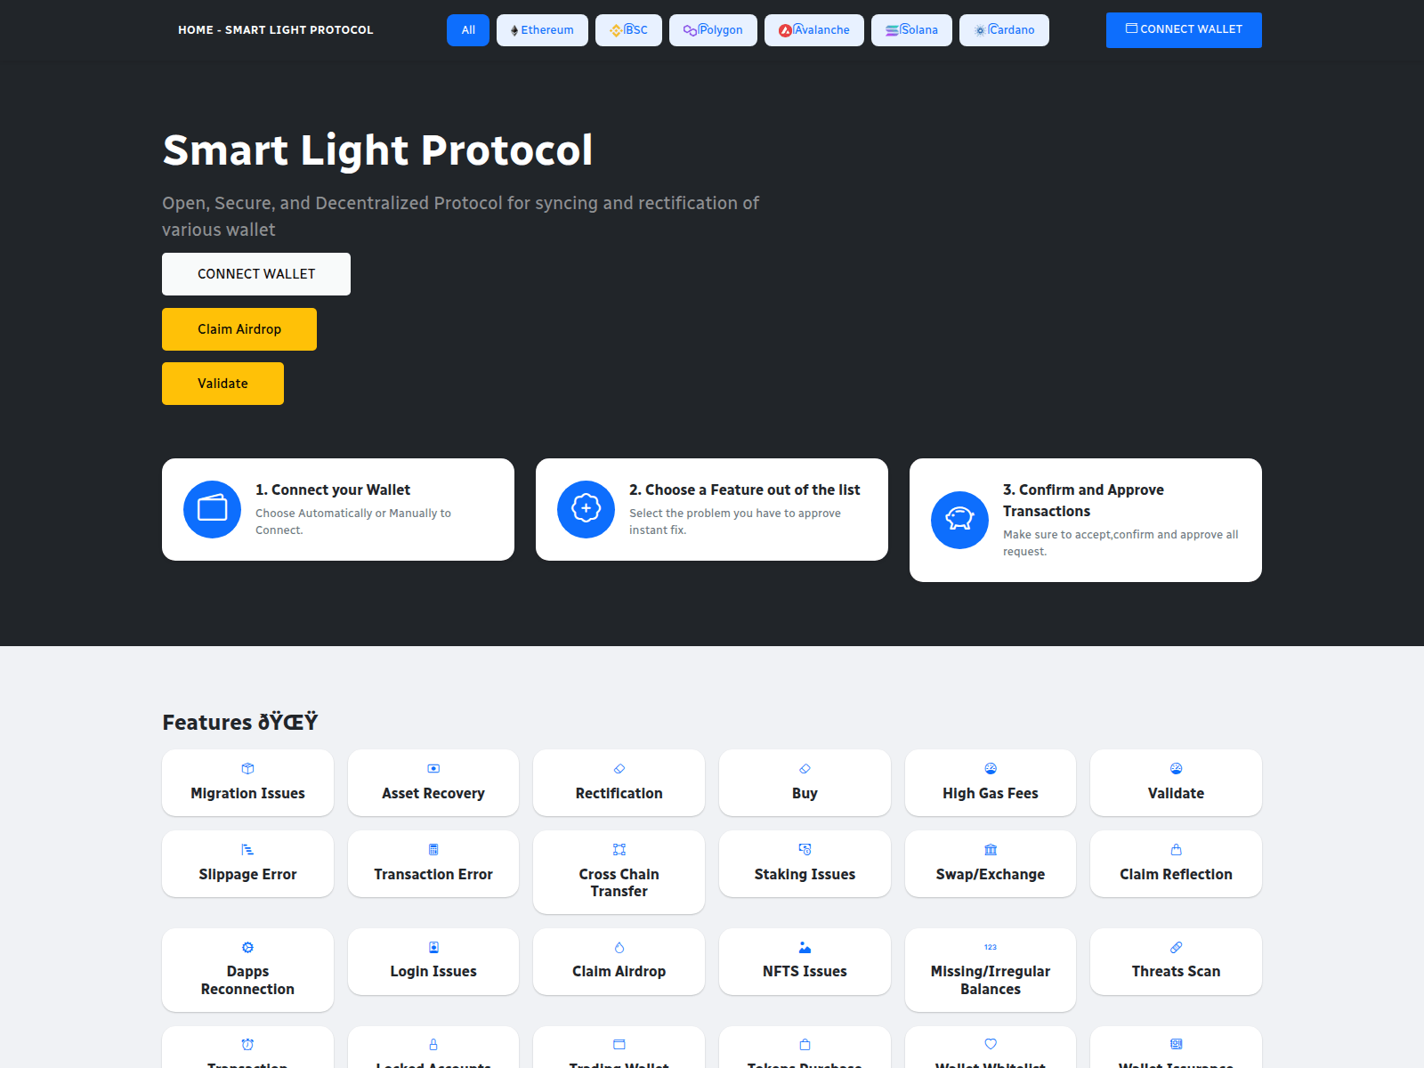Screen dimensions: 1424x1068
Task: Click the Threats Scan bandage icon
Action: pos(1176,947)
